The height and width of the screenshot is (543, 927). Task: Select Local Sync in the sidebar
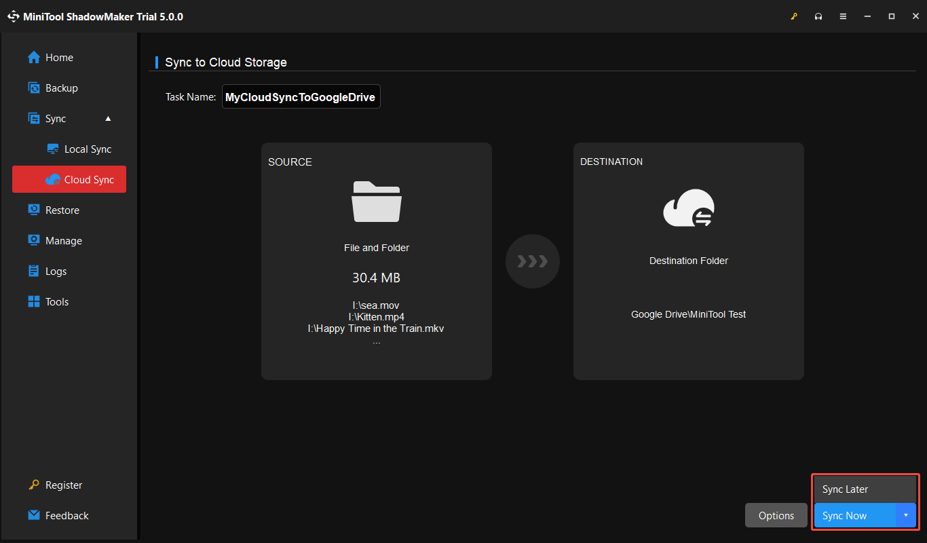point(88,149)
